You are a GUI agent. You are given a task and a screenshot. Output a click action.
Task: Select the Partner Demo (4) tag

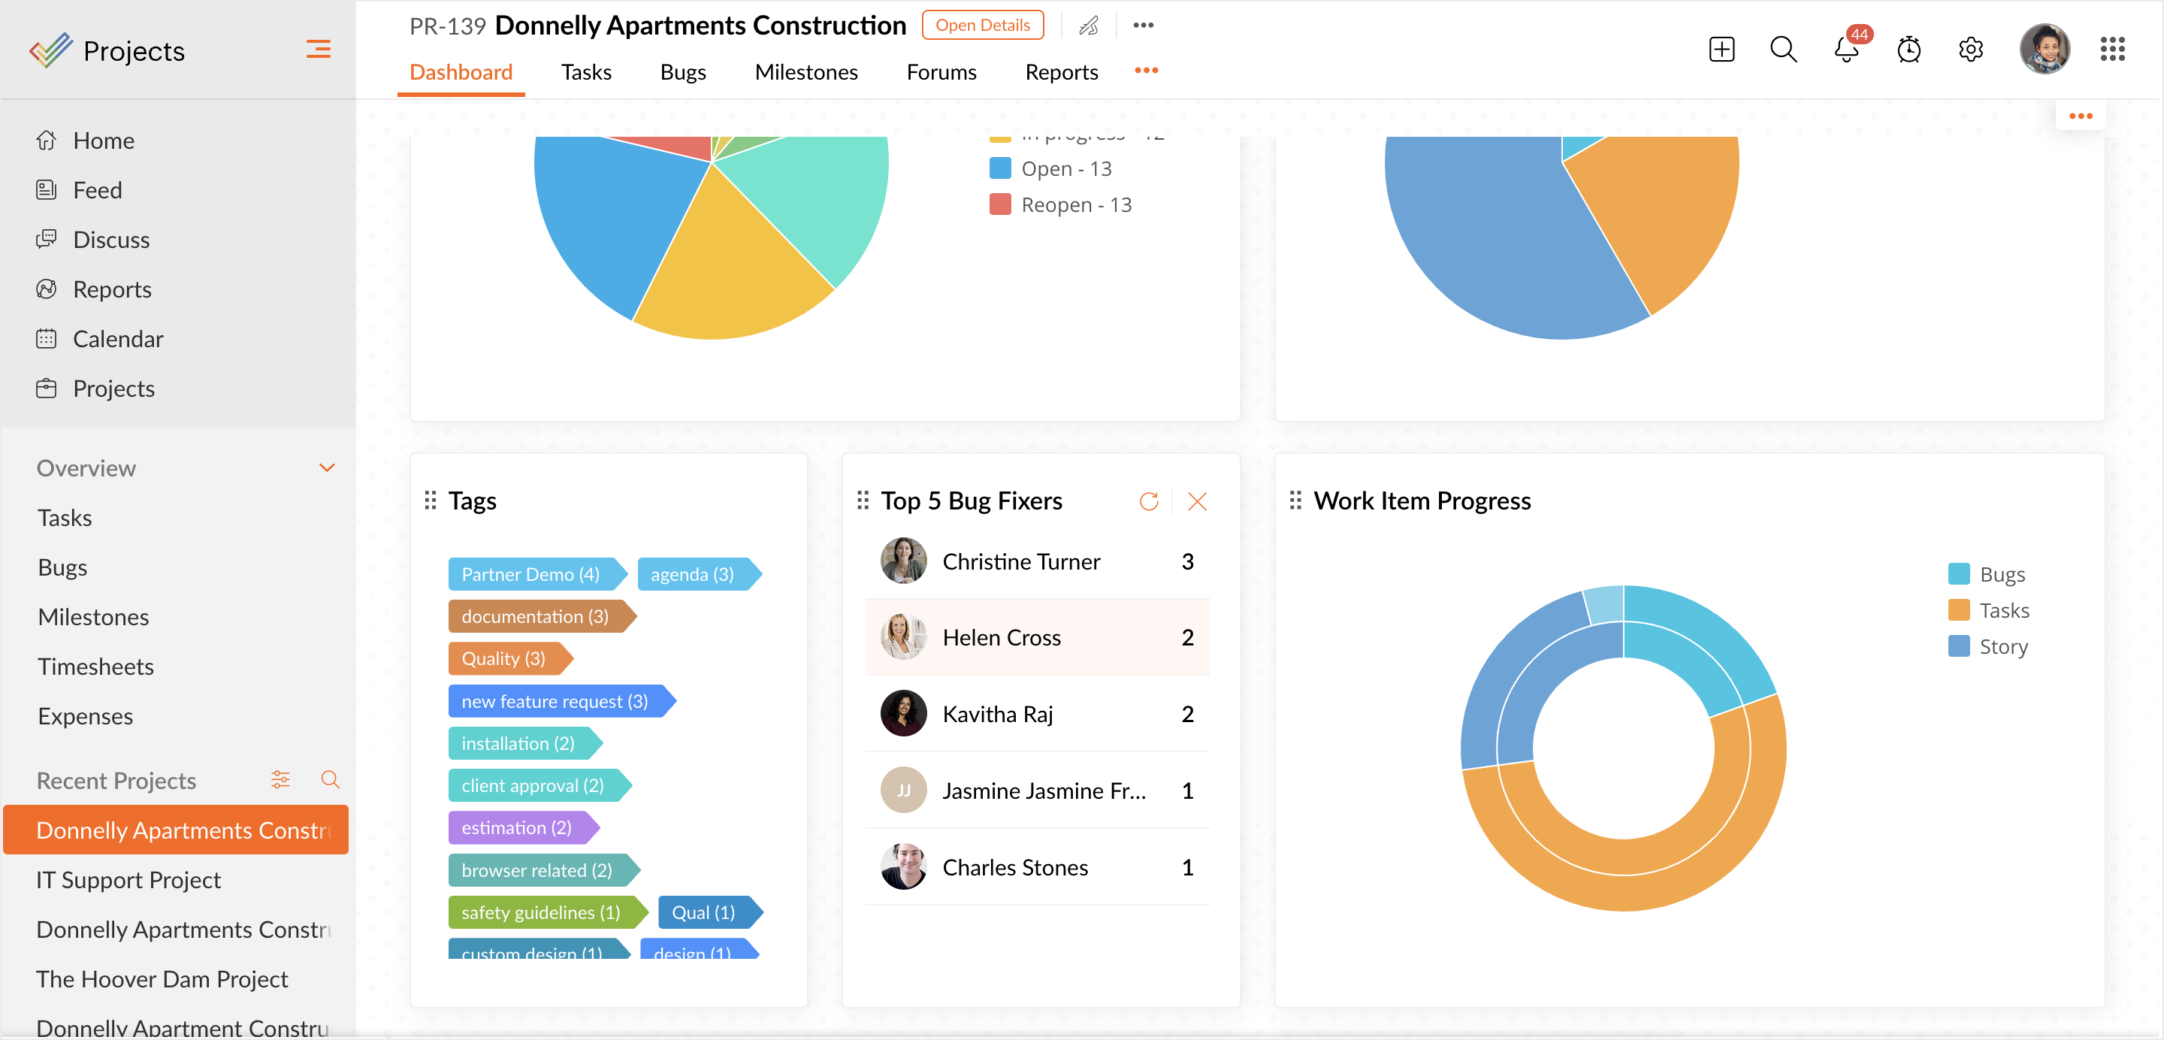[x=531, y=575]
